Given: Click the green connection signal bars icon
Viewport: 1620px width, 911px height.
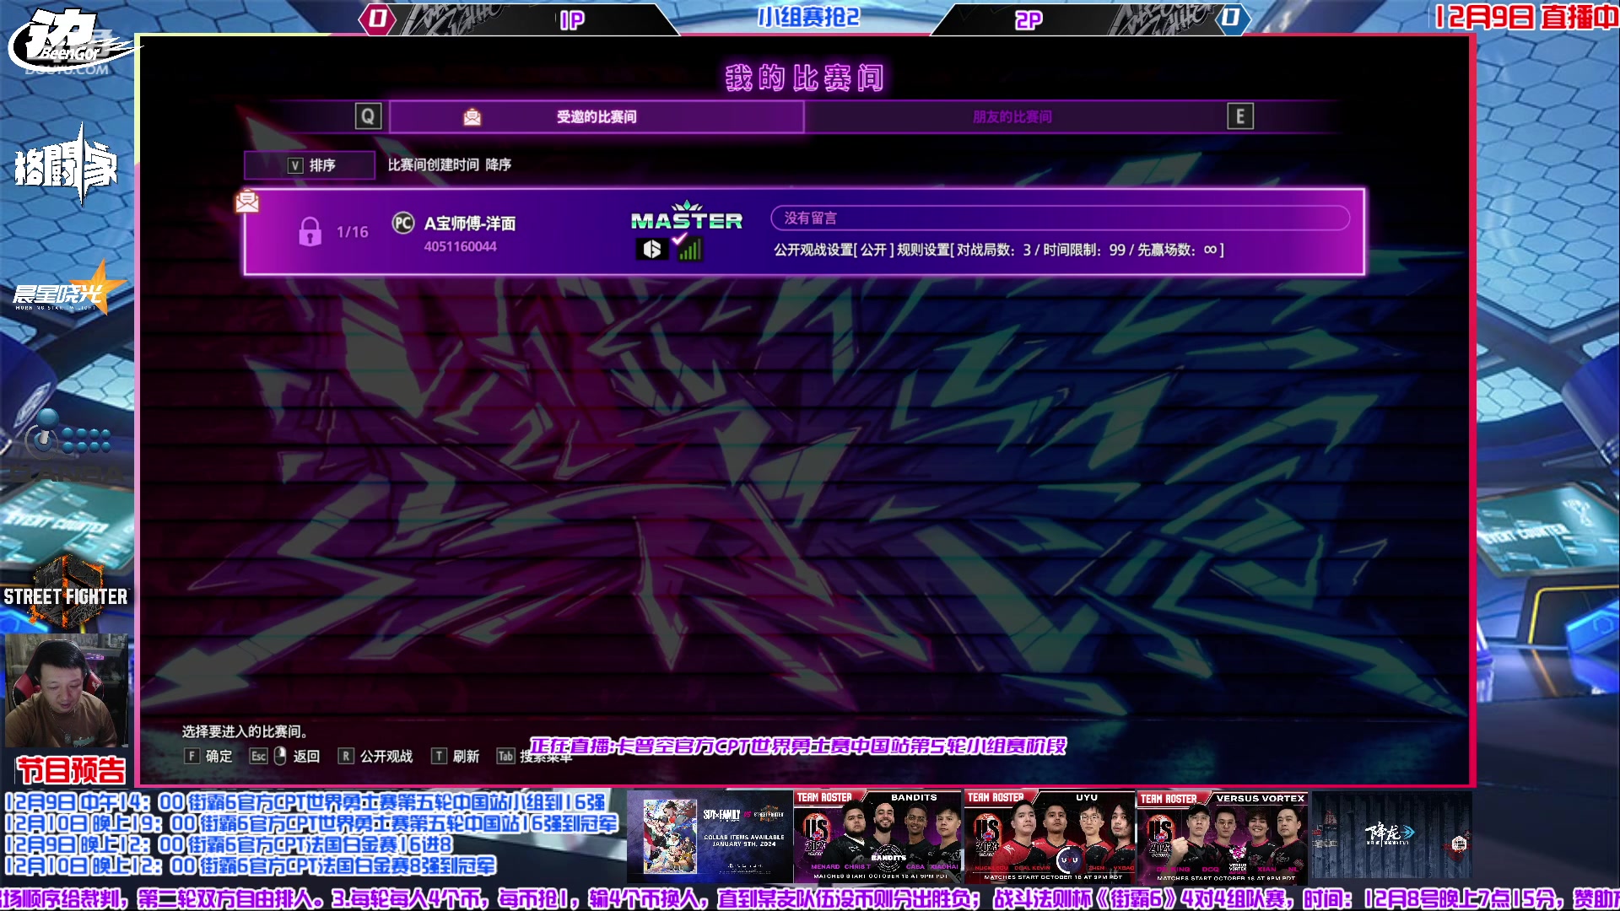Looking at the screenshot, I should (690, 250).
